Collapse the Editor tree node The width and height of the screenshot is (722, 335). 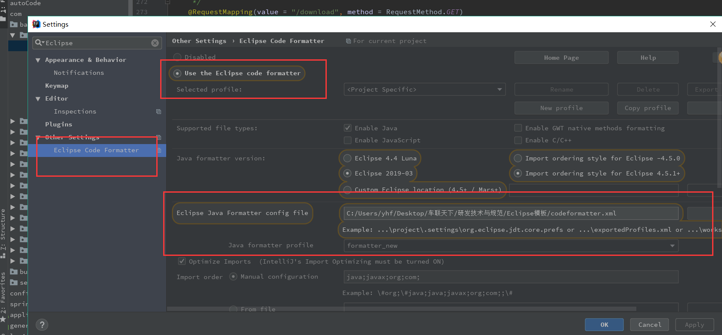[x=38, y=99]
